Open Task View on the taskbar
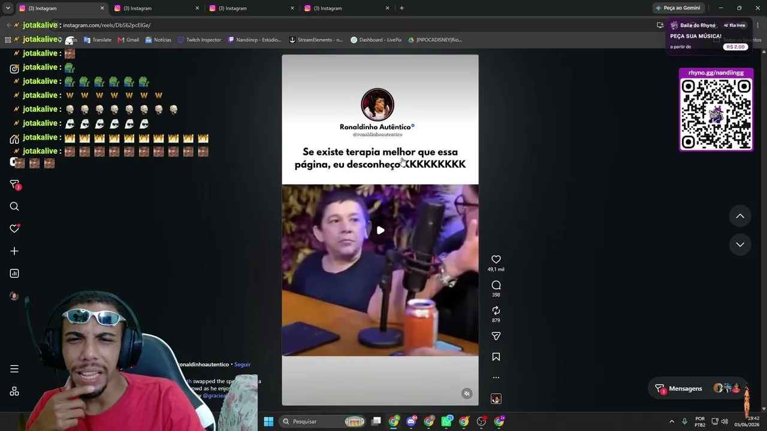The image size is (767, 431). point(376,421)
